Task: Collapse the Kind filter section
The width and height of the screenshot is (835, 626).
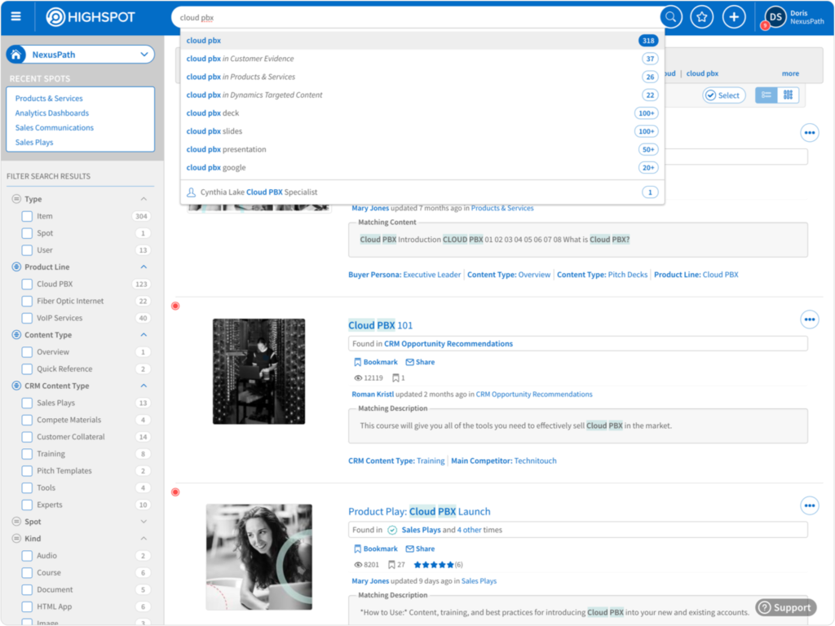Action: pyautogui.click(x=144, y=539)
